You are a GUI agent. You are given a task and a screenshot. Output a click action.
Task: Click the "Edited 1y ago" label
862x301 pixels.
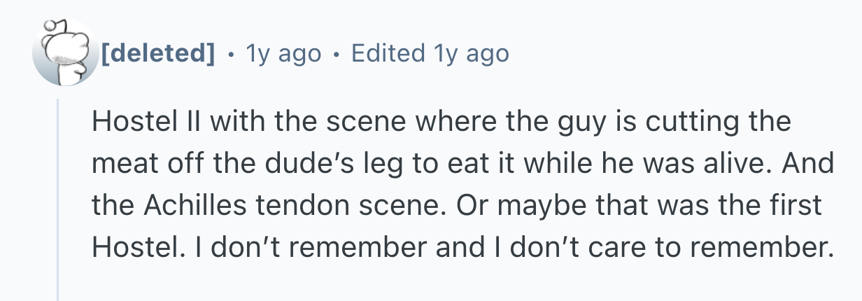point(430,52)
